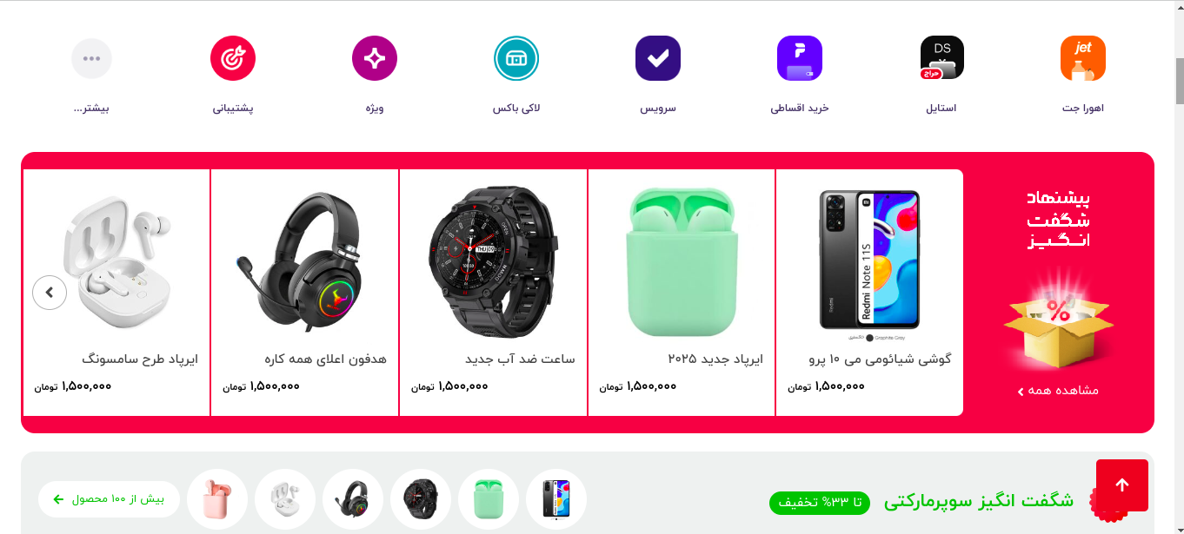This screenshot has width=1184, height=534.
Task: Open the سرویس checkmark icon
Action: point(658,58)
